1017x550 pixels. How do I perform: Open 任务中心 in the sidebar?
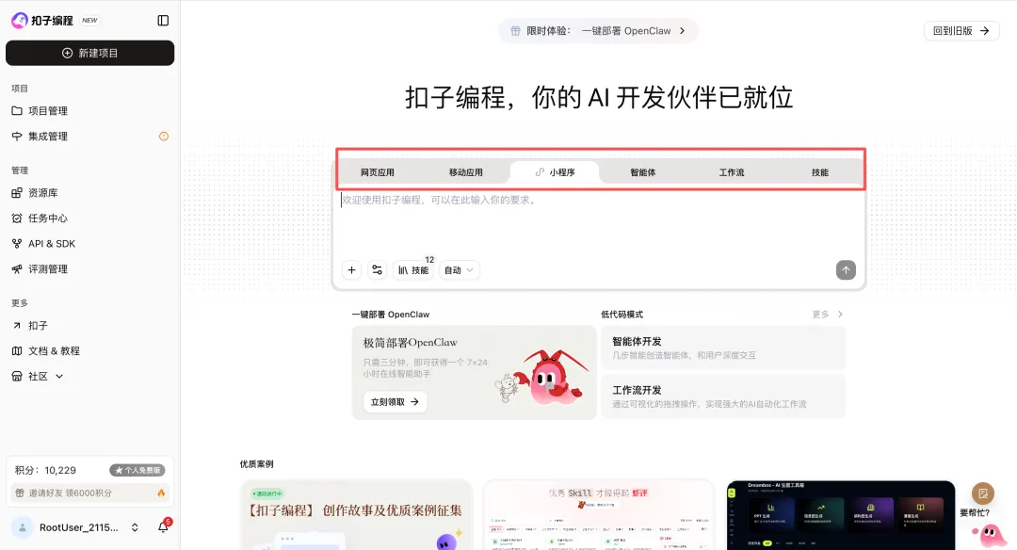[90, 218]
